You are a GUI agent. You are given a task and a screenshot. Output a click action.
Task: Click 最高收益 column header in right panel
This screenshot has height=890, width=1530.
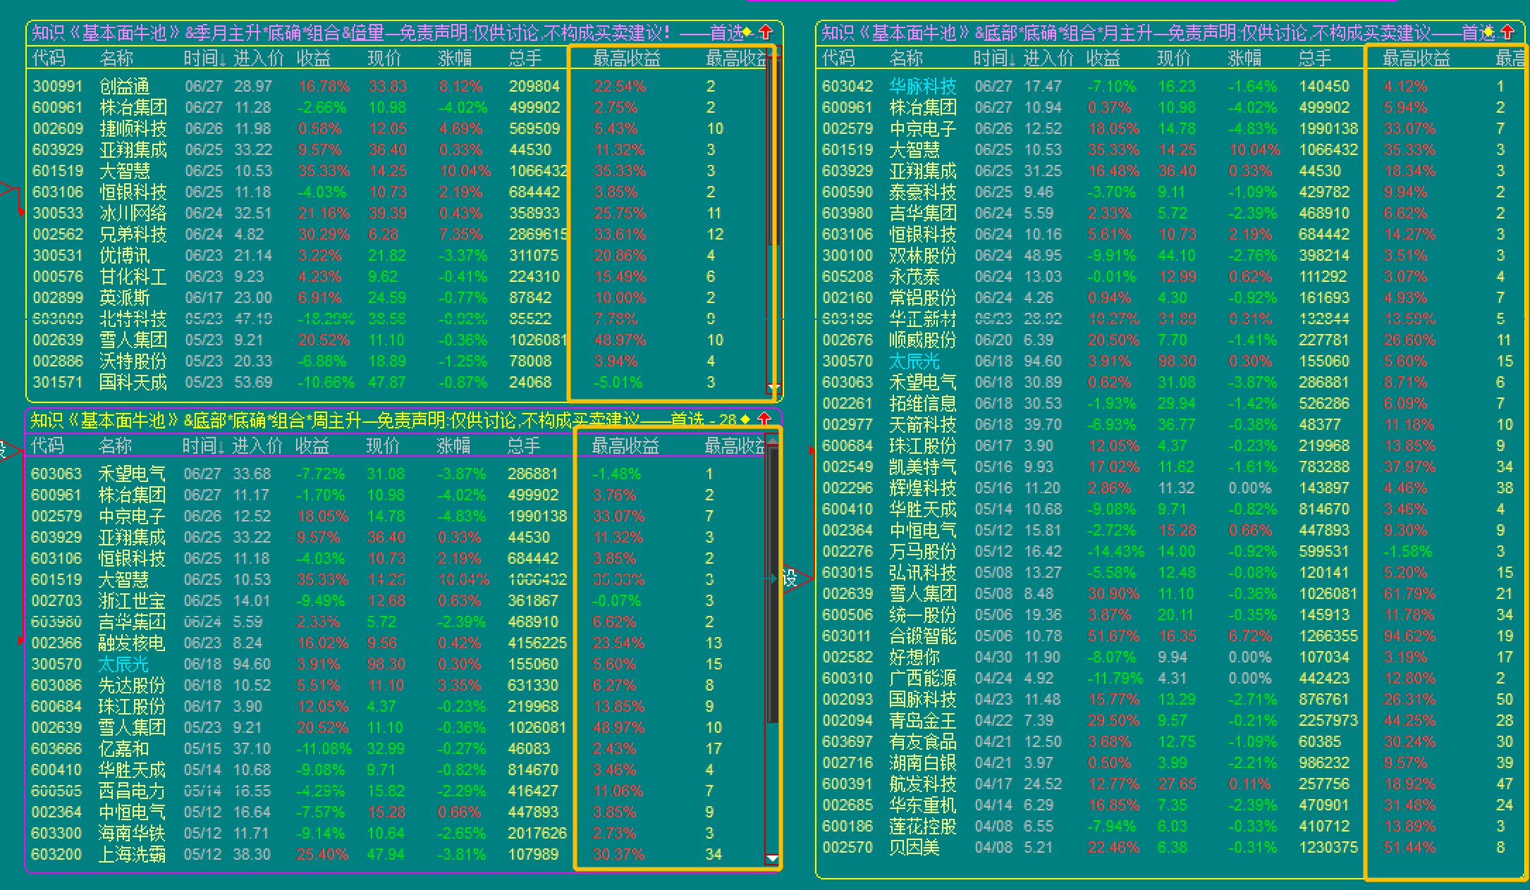[x=1416, y=58]
